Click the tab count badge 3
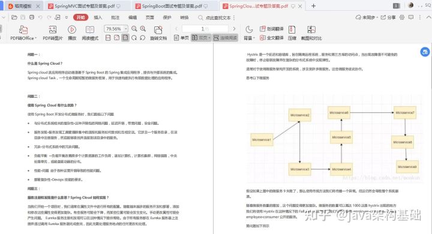 coord(396,6)
